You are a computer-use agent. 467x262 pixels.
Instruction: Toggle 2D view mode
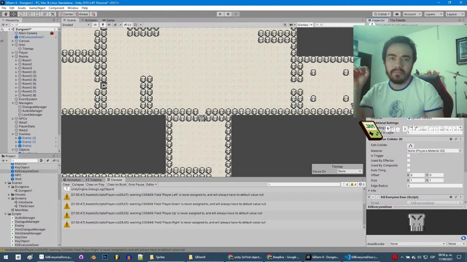point(95,25)
